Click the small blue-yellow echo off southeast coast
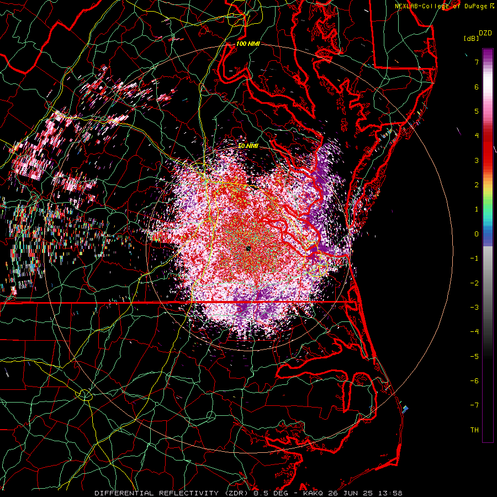Screen dimensions: 497x497 point(405,409)
